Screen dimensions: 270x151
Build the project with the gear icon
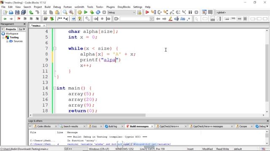tap(80, 12)
